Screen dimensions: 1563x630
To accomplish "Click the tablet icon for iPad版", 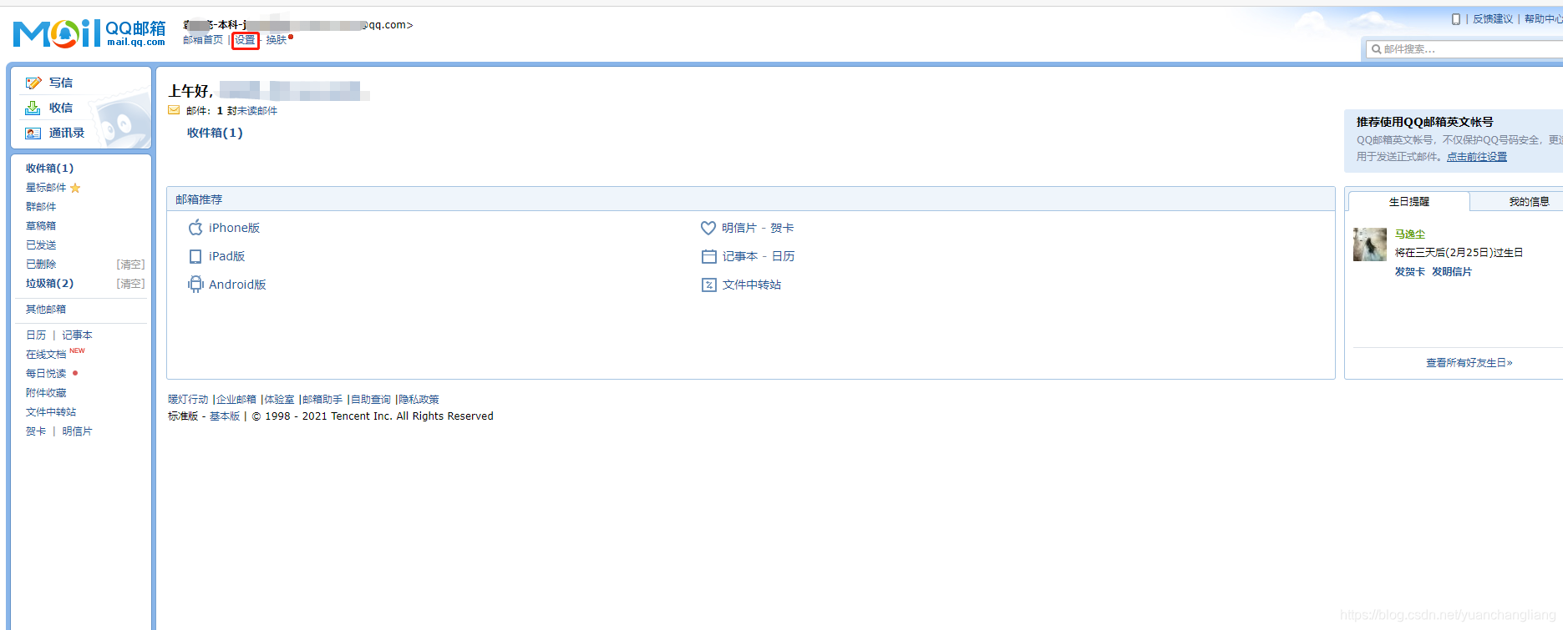I will click(195, 256).
